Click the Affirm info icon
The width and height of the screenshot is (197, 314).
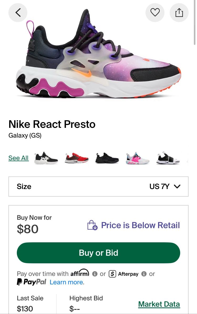coord(95,274)
